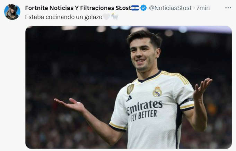
Task: Open the @NoticiasSlost handle link
Action: coord(170,8)
